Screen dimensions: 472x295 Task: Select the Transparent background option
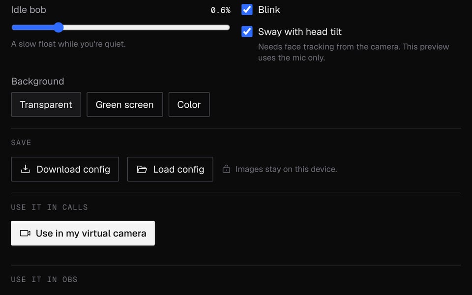(46, 104)
